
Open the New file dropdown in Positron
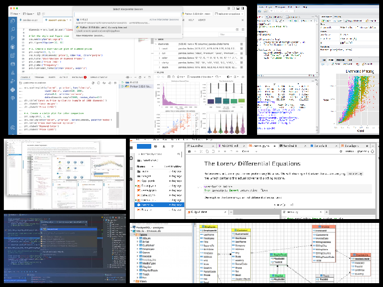point(16,14)
